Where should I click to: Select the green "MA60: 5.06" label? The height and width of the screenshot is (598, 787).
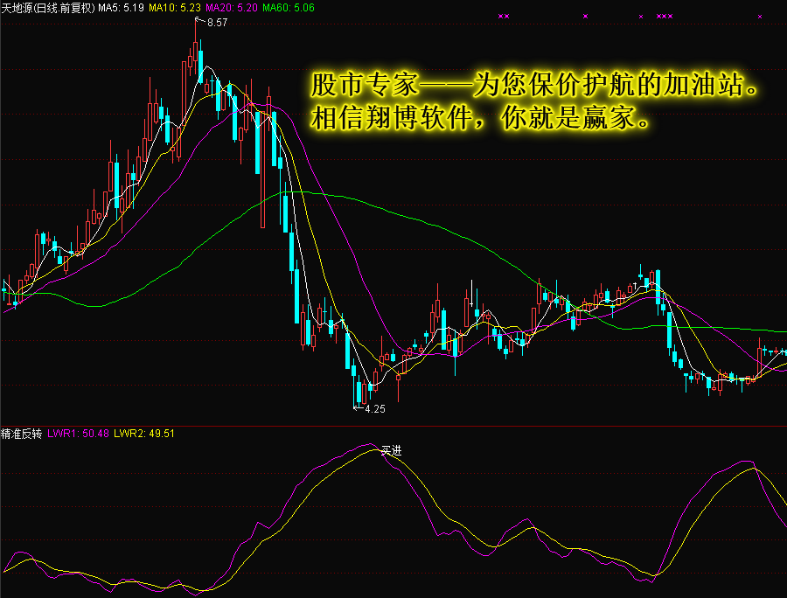289,8
